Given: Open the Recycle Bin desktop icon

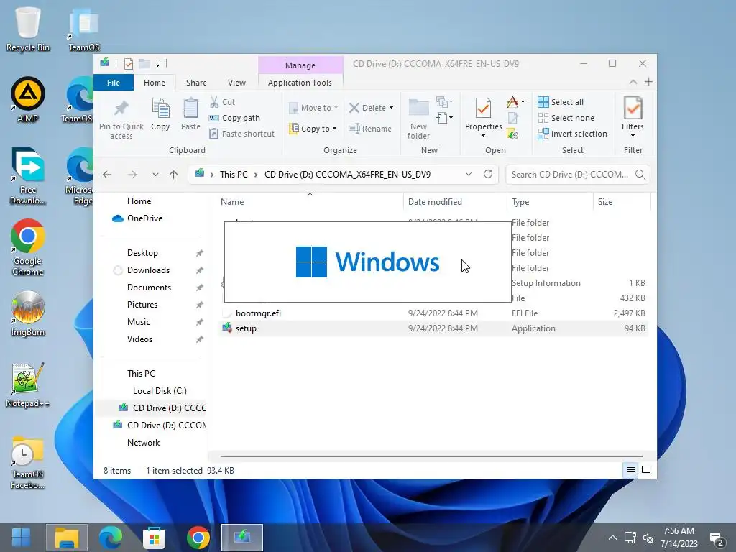Looking at the screenshot, I should (28, 29).
